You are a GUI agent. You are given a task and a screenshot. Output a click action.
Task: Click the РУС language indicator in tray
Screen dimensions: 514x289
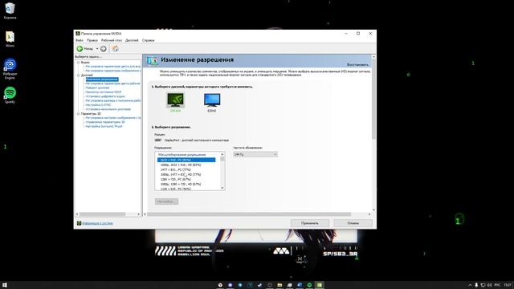497,285
